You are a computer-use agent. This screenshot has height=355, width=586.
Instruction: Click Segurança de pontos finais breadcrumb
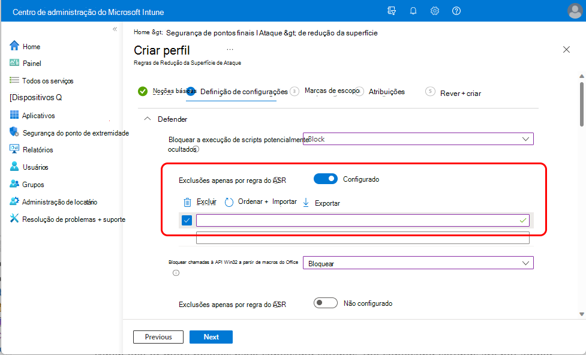point(211,33)
